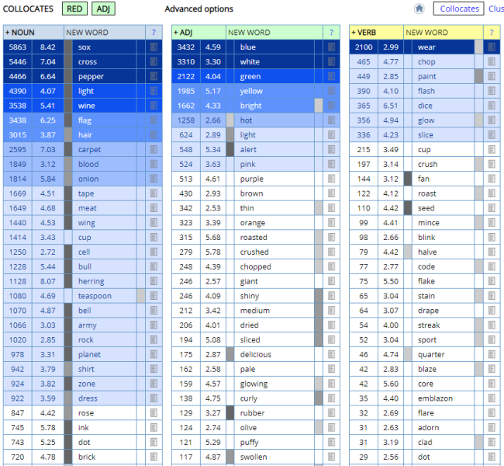Open context icon for adjective 'curly'

click(331, 398)
